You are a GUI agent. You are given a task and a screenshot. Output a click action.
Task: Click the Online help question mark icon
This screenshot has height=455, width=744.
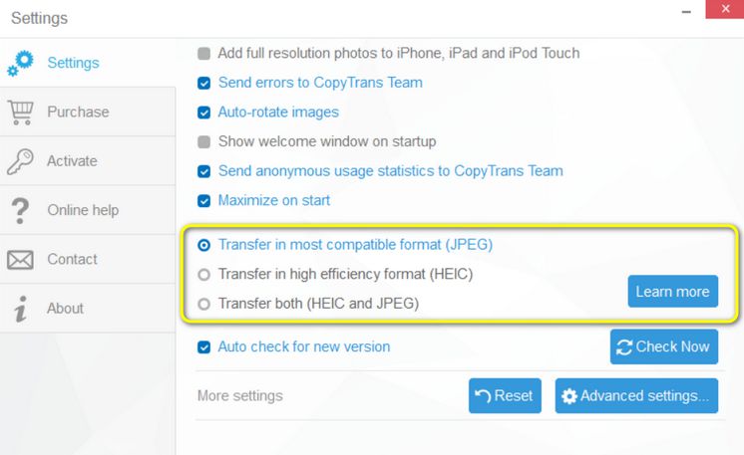20,210
